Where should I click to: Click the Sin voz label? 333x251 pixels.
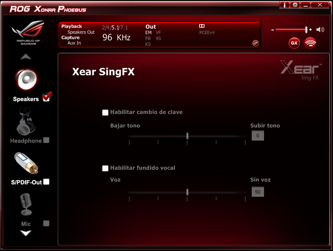click(260, 180)
